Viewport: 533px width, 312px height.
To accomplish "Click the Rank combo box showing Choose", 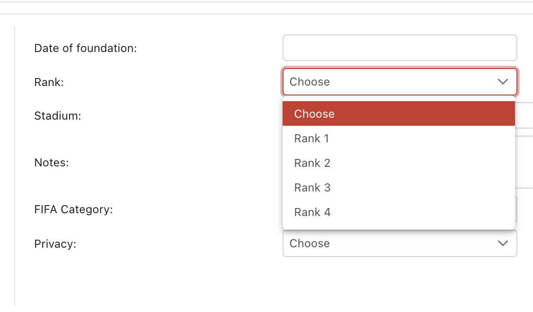I will pyautogui.click(x=388, y=82).
